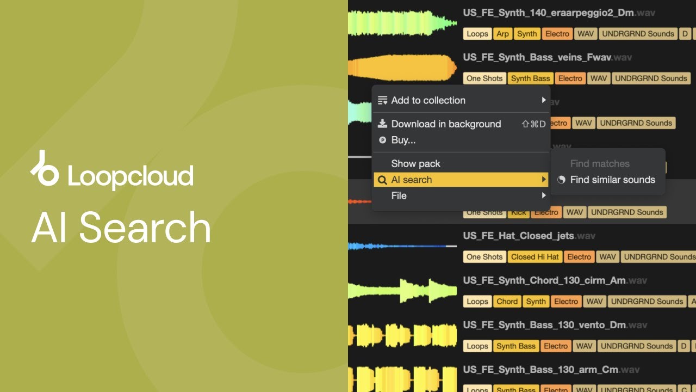Click the US_FE_Synth_Bass_veins_Fwav.wav file name

tap(548, 57)
